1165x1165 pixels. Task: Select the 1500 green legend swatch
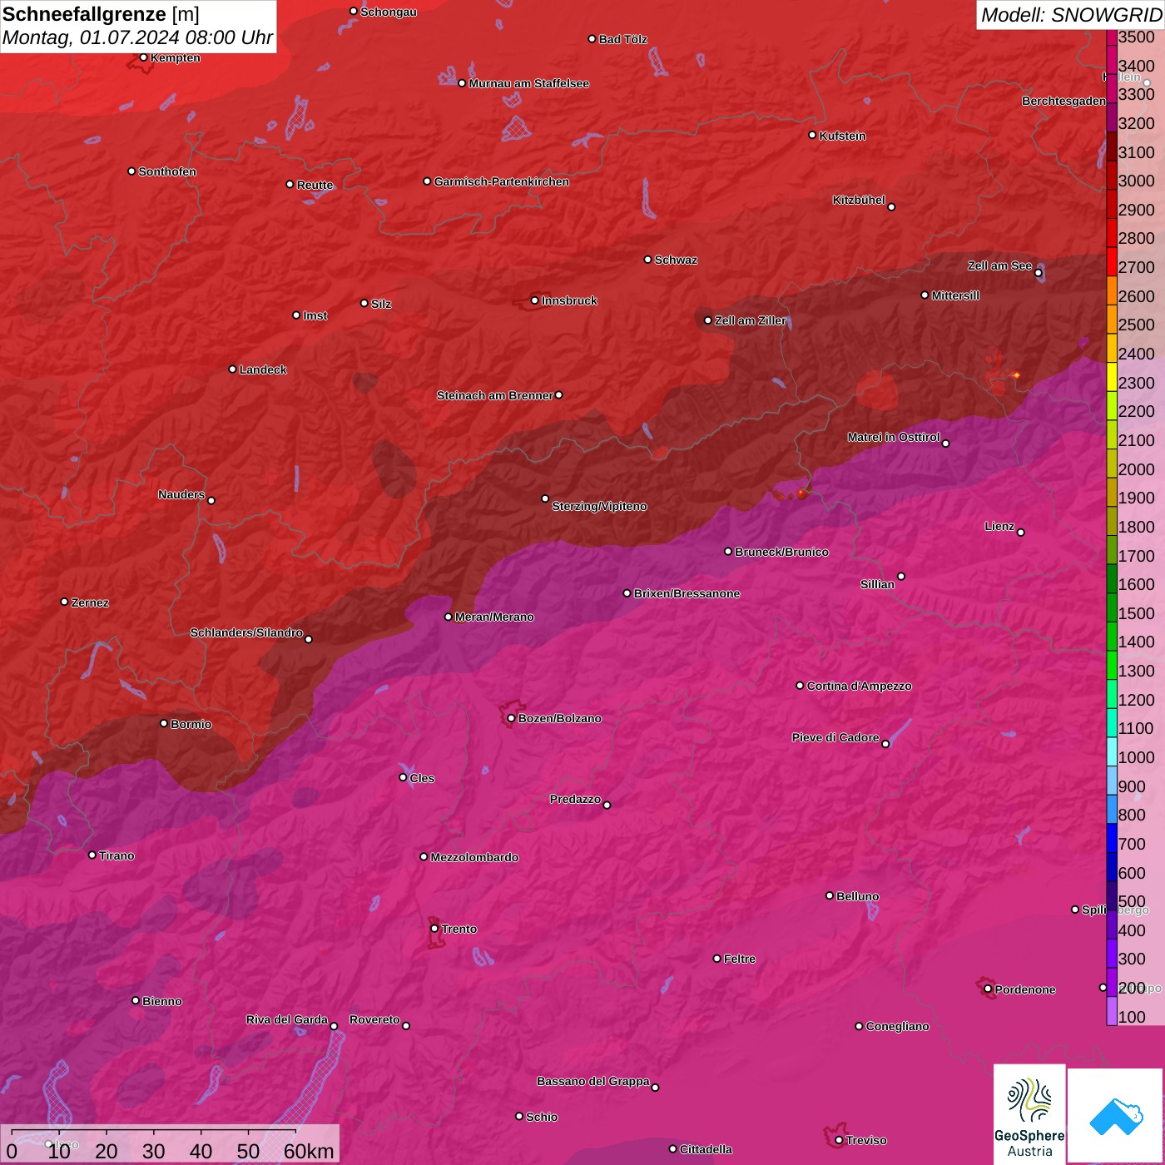click(1112, 607)
